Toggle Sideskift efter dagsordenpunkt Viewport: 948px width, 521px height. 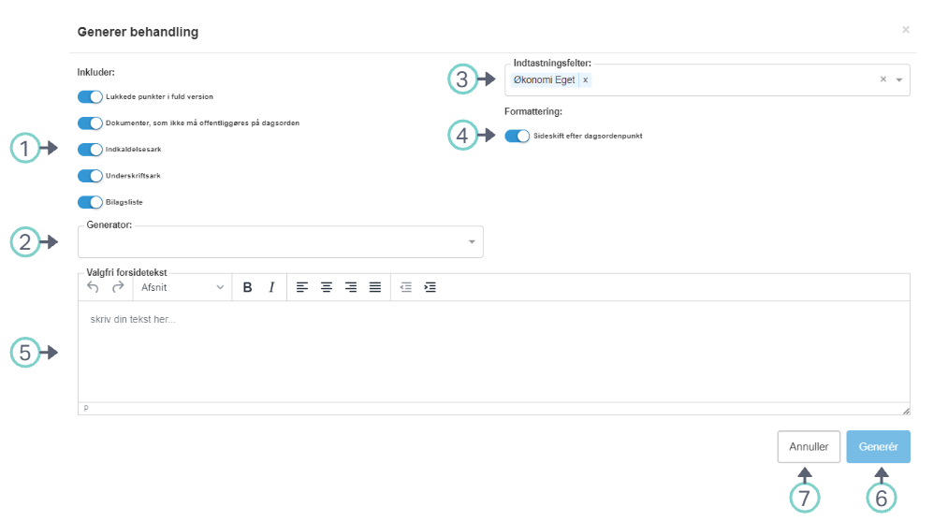tap(517, 136)
